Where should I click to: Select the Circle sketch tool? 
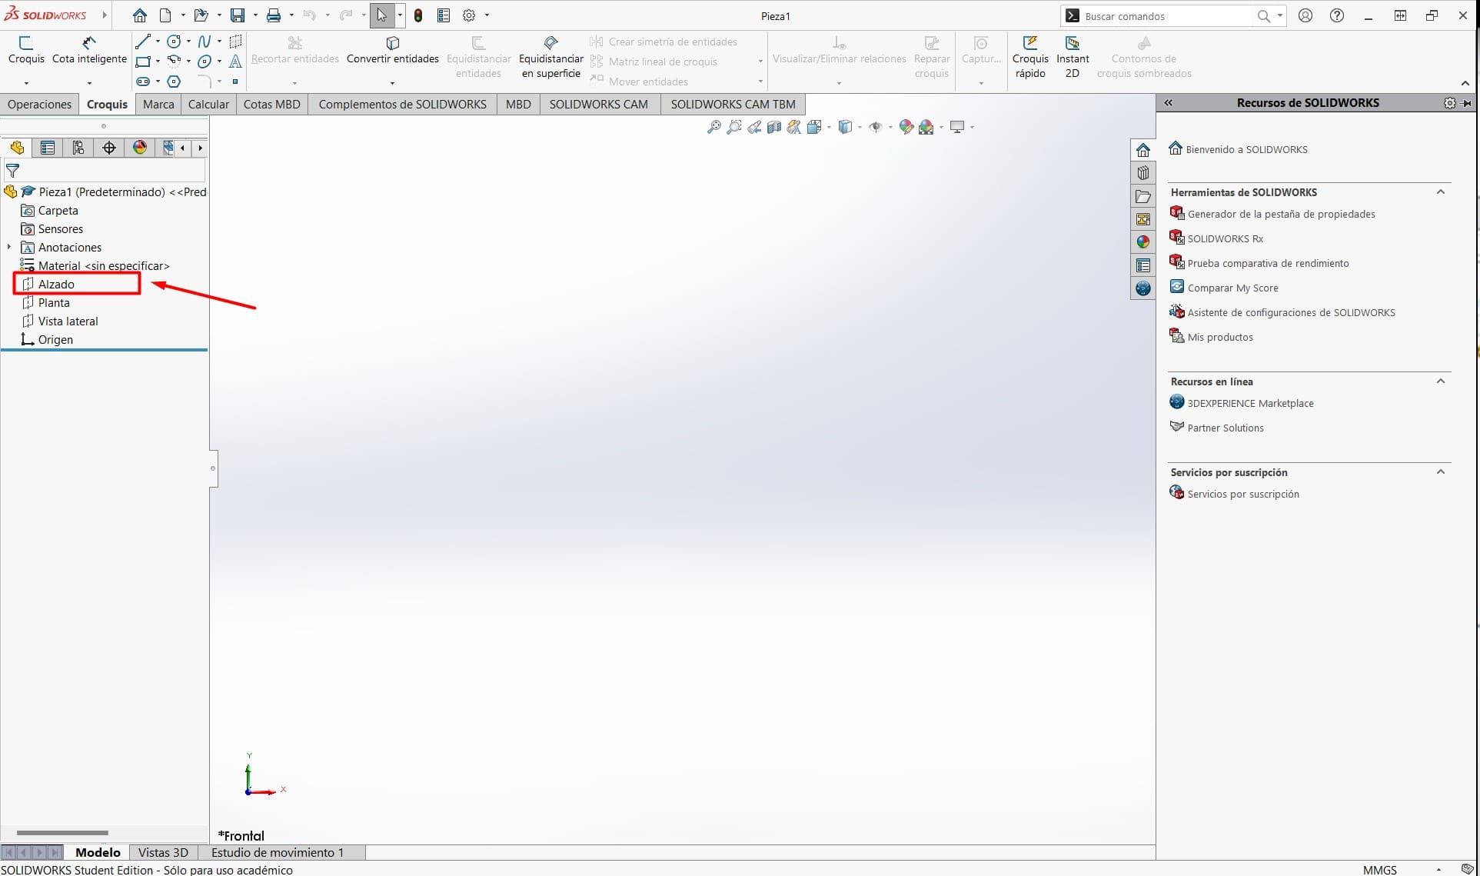click(x=175, y=42)
